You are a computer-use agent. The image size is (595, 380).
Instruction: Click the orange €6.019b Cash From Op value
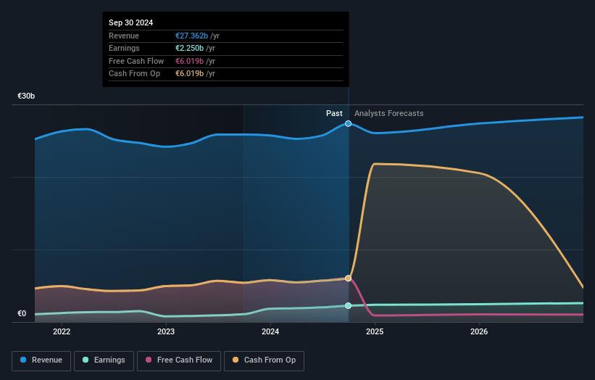click(189, 74)
